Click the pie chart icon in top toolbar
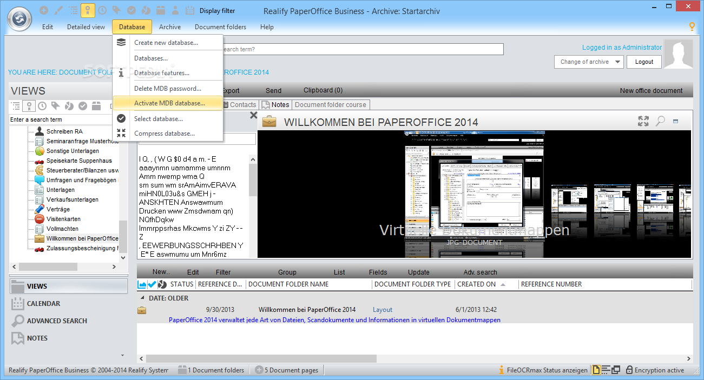Image resolution: width=704 pixels, height=380 pixels. tap(146, 10)
